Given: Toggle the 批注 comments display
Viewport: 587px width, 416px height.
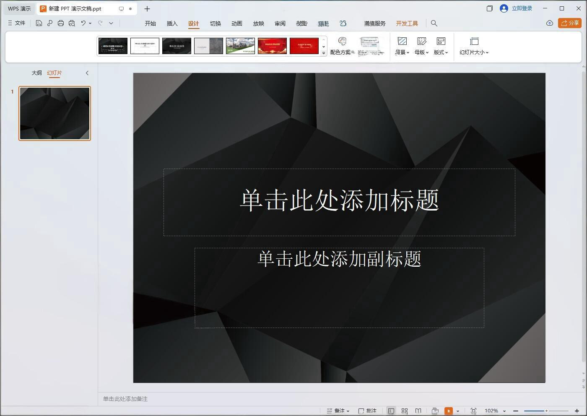Looking at the screenshot, I should 367,411.
